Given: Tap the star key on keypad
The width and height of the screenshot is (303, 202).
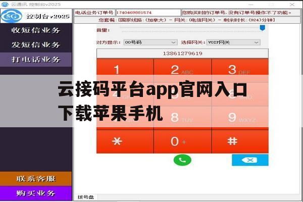Looking at the screenshot, I should tap(125, 141).
